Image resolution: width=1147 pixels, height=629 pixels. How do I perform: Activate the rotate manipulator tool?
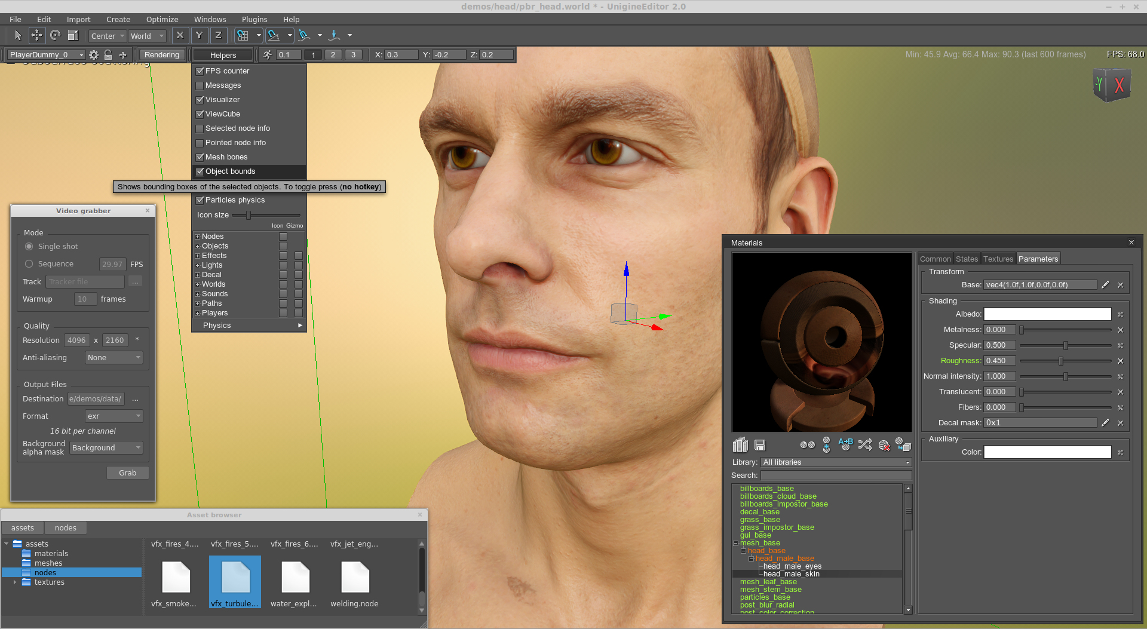click(x=55, y=36)
